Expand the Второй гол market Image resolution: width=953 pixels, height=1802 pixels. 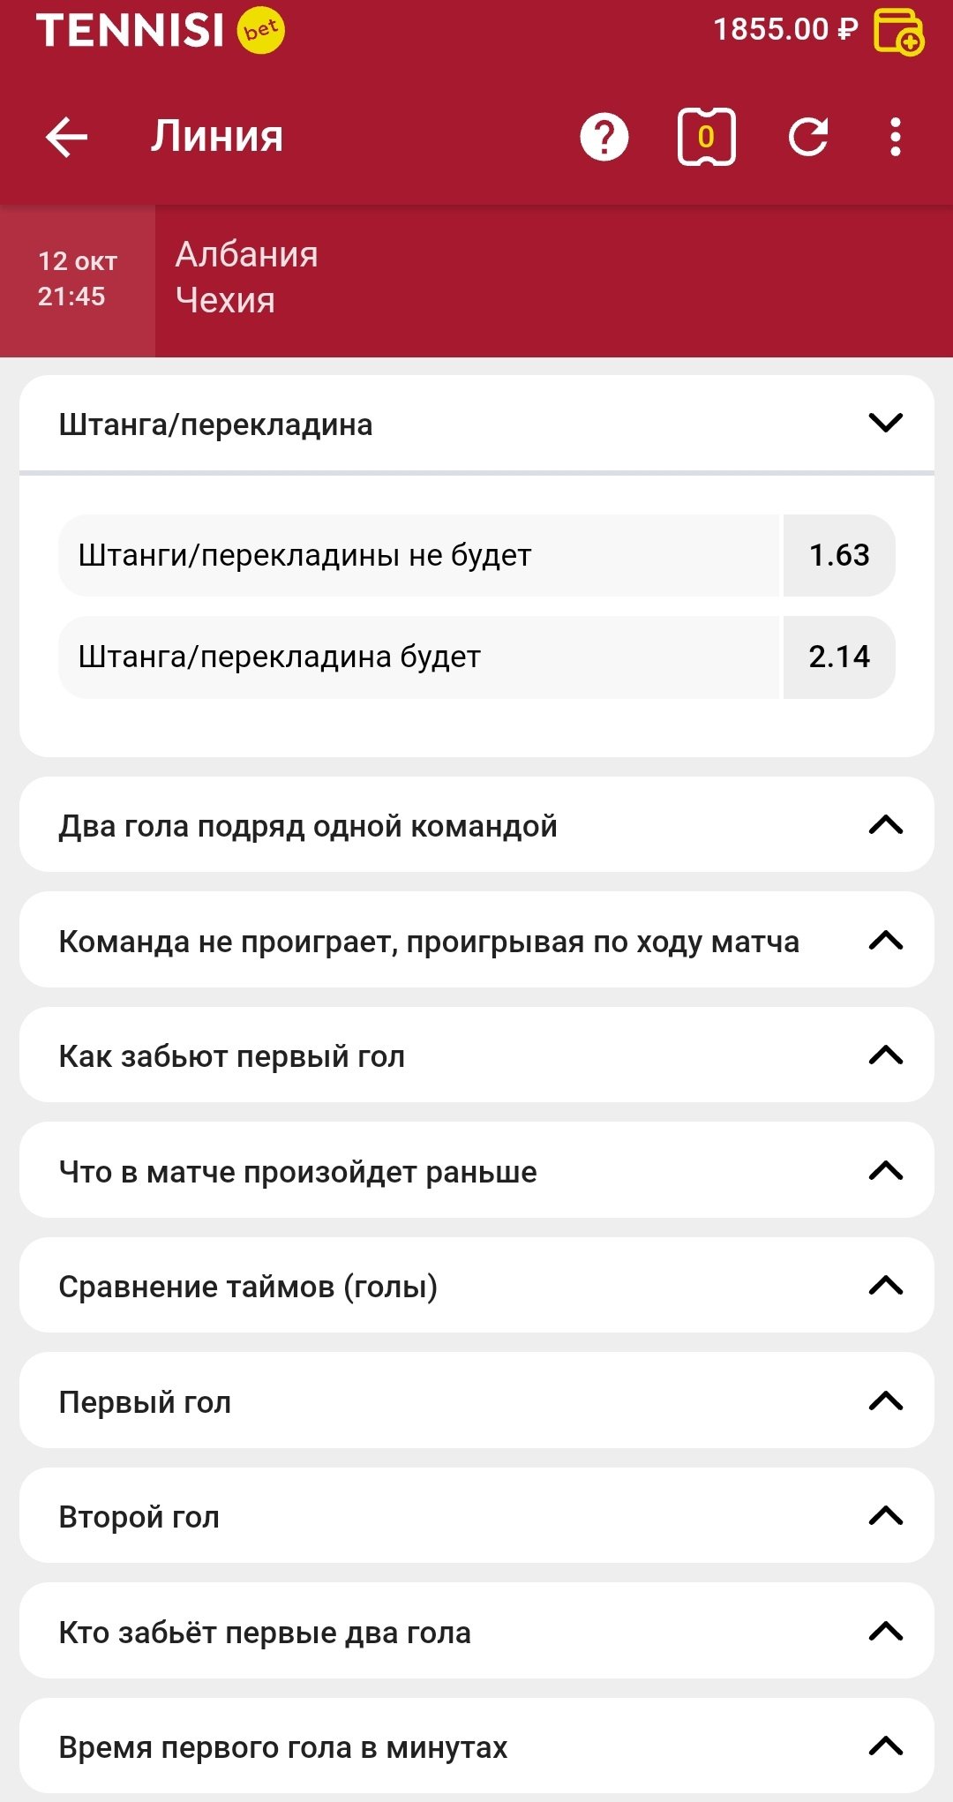pos(885,1516)
